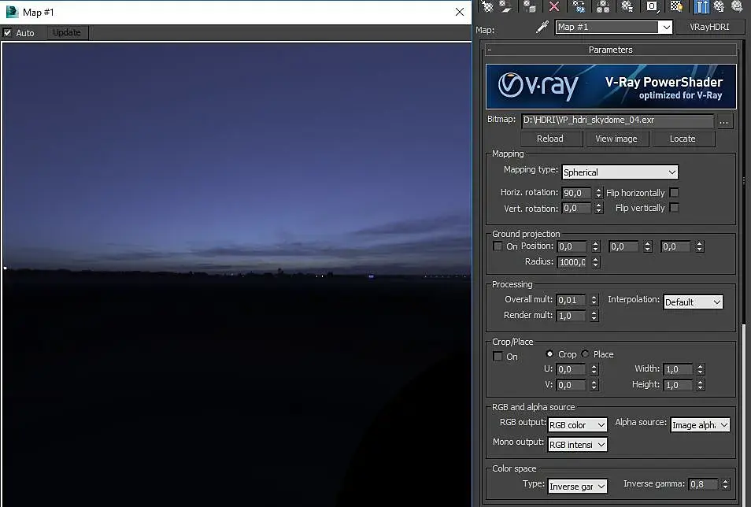Viewport: 751px width, 507px height.
Task: Click the Crop U value field
Action: pos(571,369)
